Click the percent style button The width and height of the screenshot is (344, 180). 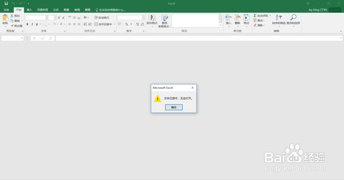(127, 24)
